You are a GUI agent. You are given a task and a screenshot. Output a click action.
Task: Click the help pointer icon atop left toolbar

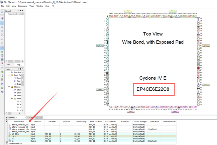[x=2, y=12]
